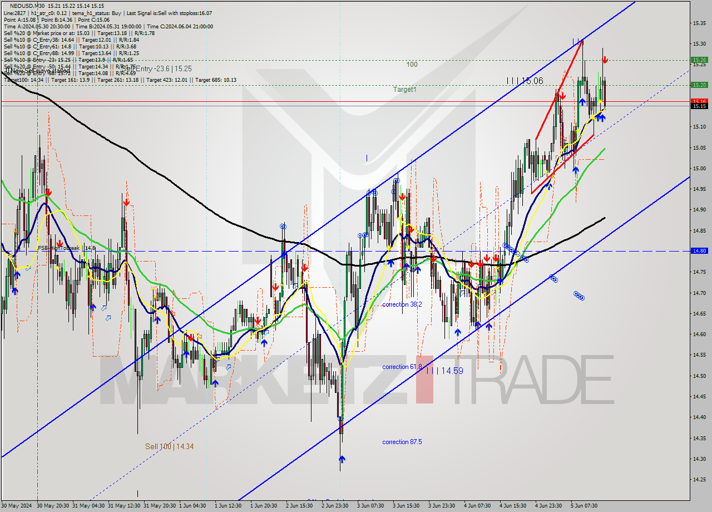Select the 'FSB-HighToBreak | 14.8' label
Viewport: 712px width, 512px height.
pyautogui.click(x=67, y=248)
